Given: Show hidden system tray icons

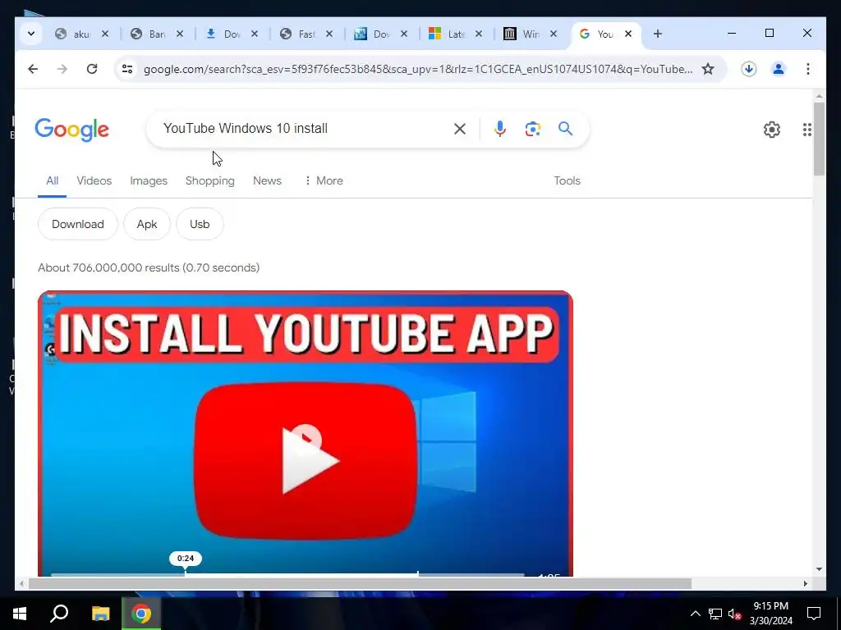Looking at the screenshot, I should pyautogui.click(x=695, y=614).
